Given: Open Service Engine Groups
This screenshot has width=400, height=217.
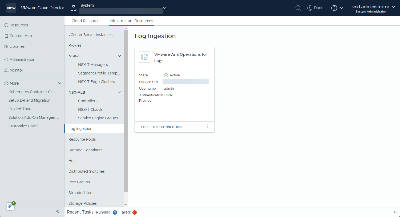Looking at the screenshot, I should (98, 118).
